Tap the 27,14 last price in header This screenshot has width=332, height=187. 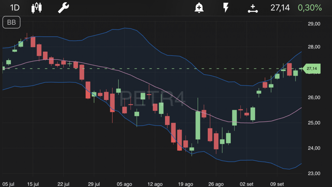click(x=280, y=8)
